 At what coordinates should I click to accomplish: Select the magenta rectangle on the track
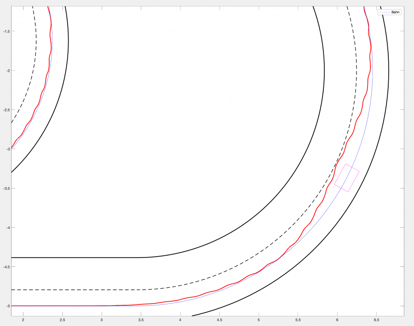[347, 178]
